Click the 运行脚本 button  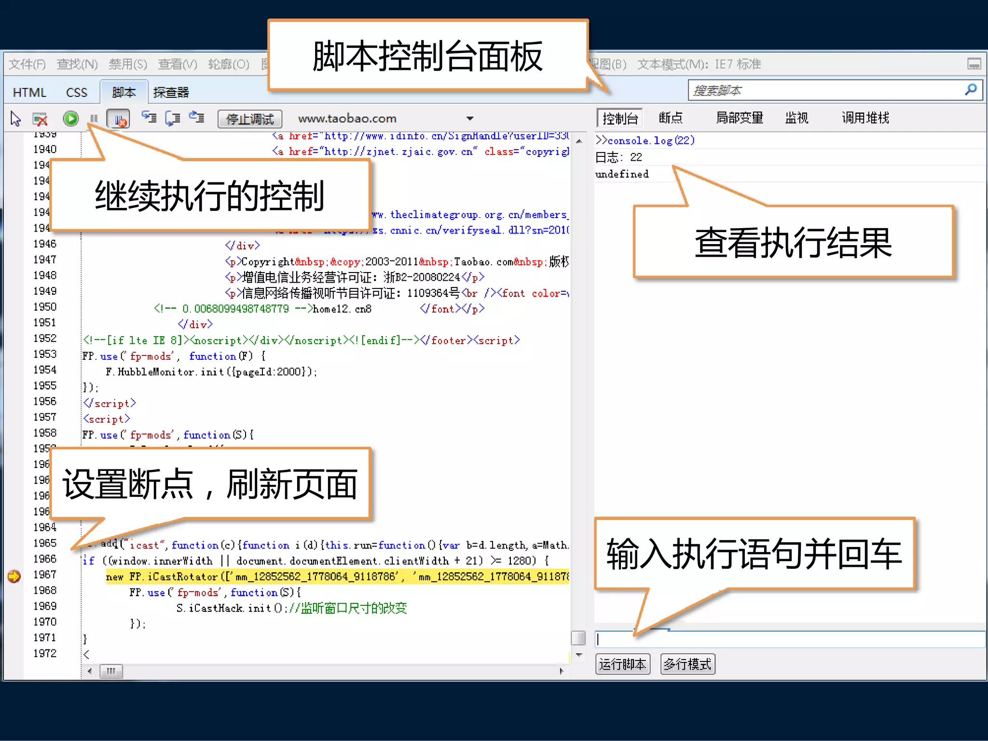pos(622,664)
